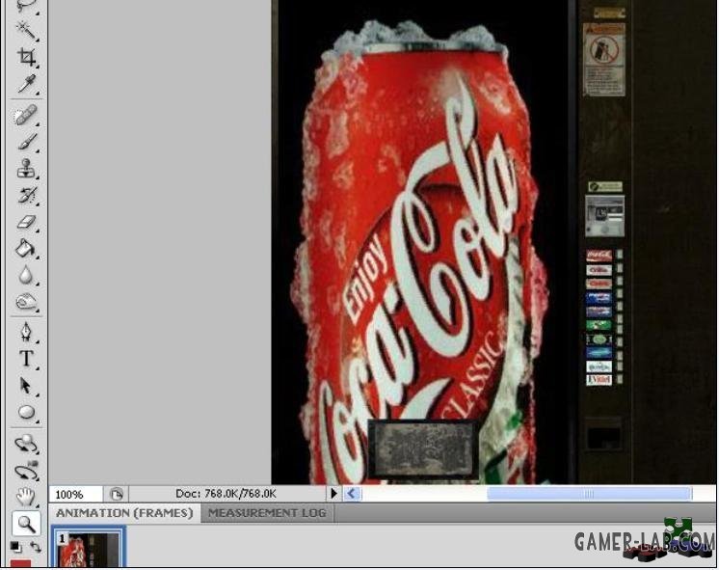Select the Crop tool
Viewport: 719px width, 570px height.
pos(26,57)
